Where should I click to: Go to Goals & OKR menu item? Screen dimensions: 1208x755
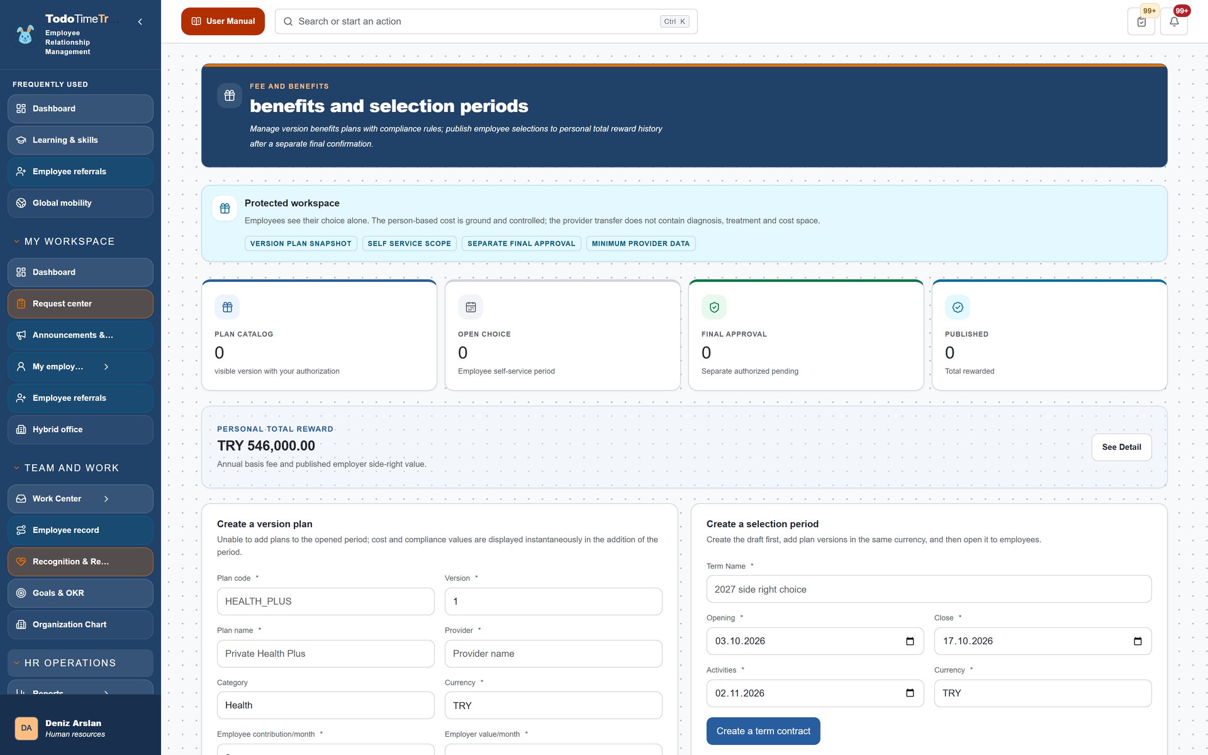(81, 593)
